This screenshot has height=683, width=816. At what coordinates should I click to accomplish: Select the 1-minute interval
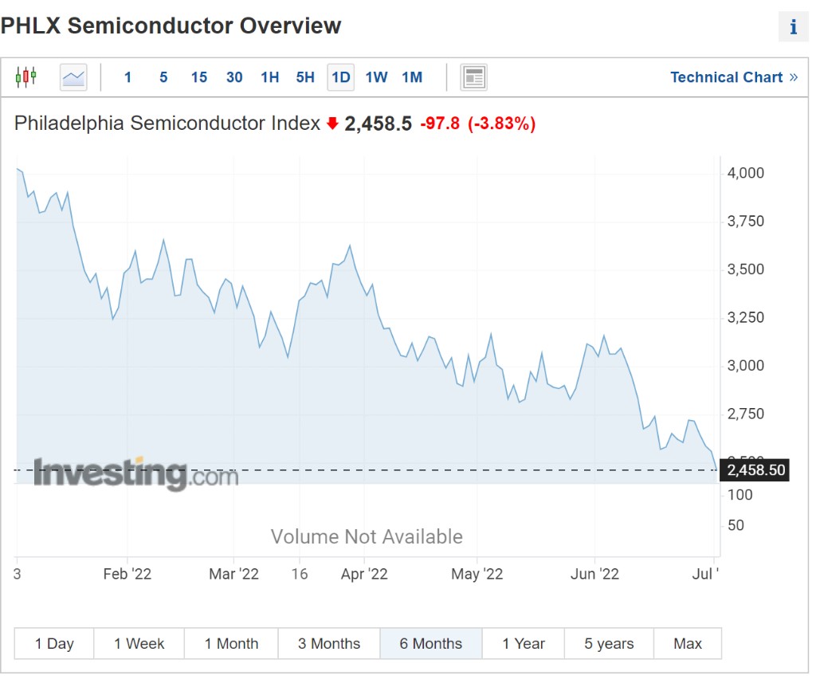coord(127,77)
